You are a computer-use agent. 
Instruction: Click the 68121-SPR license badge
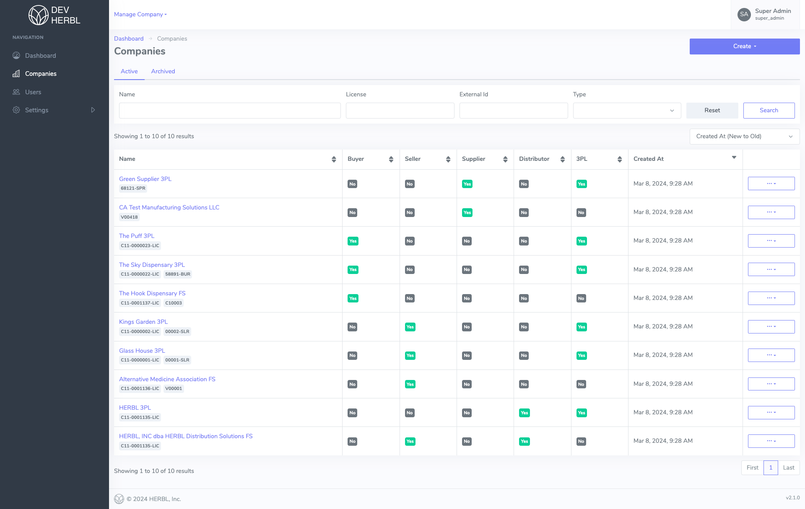click(x=133, y=188)
